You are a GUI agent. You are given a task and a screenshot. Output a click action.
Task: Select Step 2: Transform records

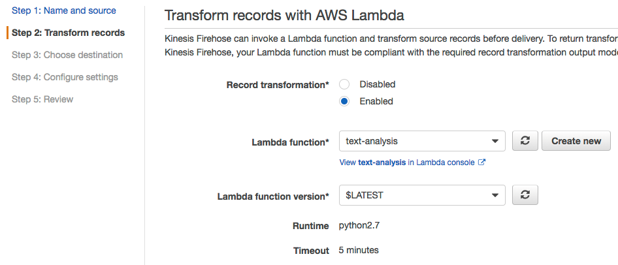pos(68,33)
